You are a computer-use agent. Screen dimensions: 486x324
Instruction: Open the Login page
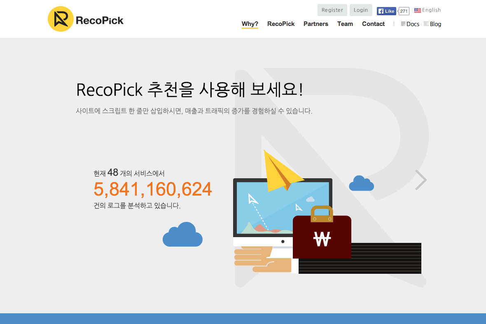point(361,10)
